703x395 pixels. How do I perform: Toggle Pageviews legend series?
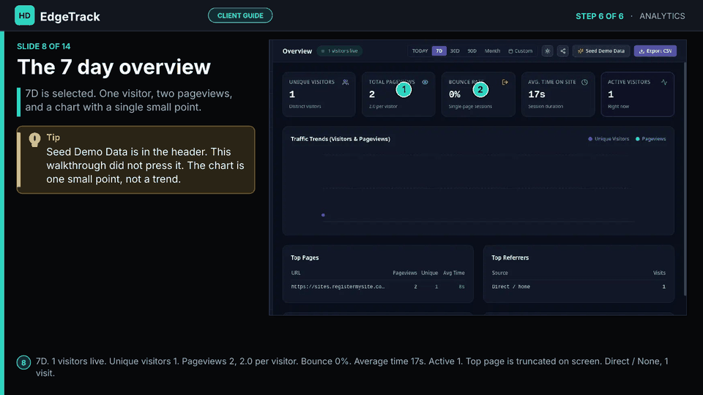point(650,139)
